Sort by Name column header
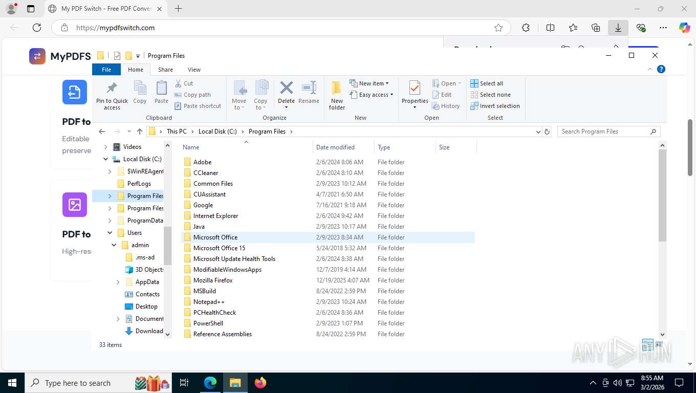Image resolution: width=696 pixels, height=393 pixels. click(x=247, y=147)
